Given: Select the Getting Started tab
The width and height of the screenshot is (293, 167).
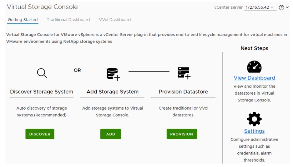Looking at the screenshot, I should tap(22, 20).
